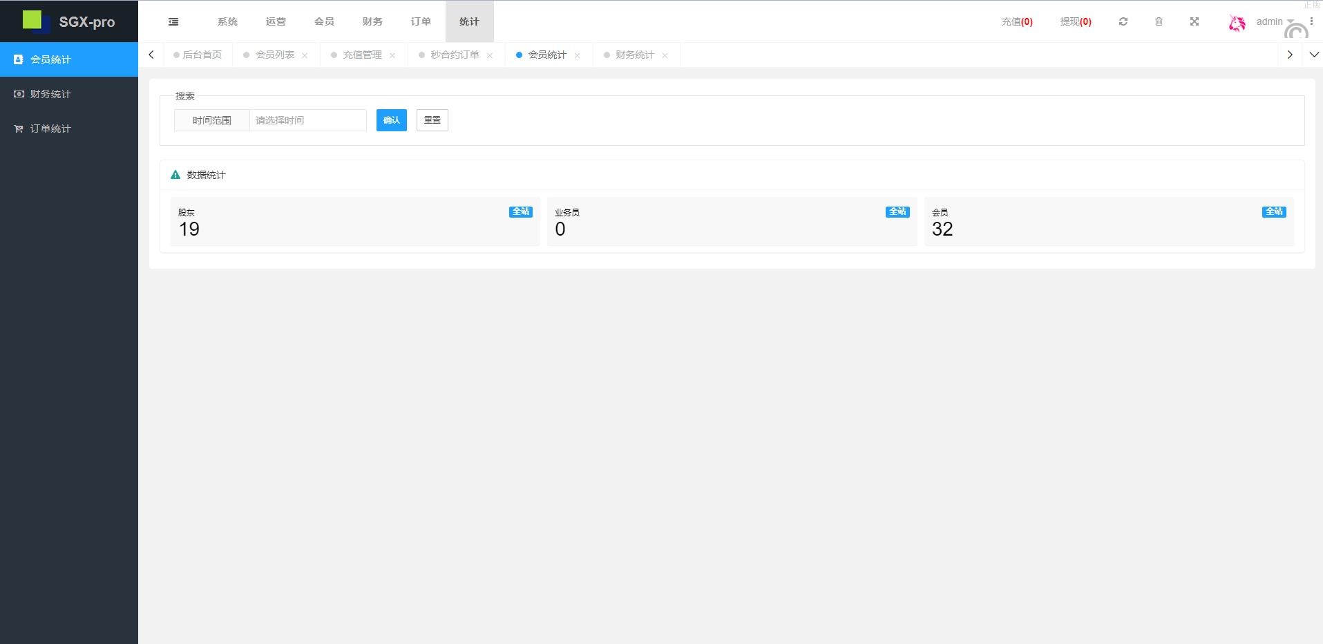Screen dimensions: 1323x644
Task: Open the 财务 top menu
Action: coord(372,22)
